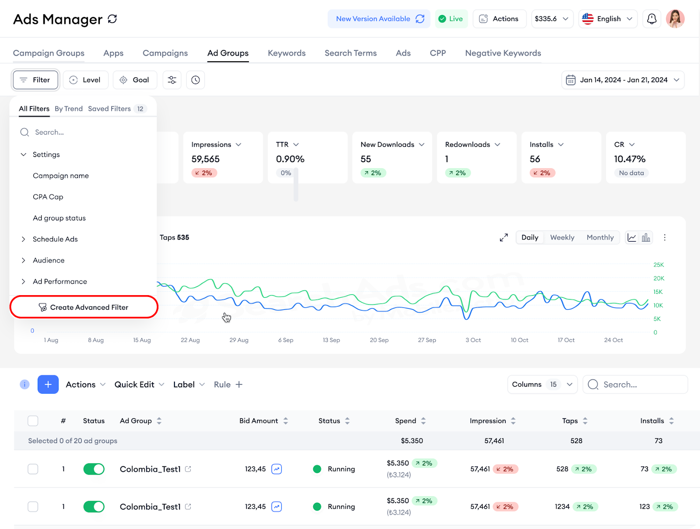This screenshot has width=700, height=529.
Task: Switch to the Keywords tab
Action: pos(287,53)
